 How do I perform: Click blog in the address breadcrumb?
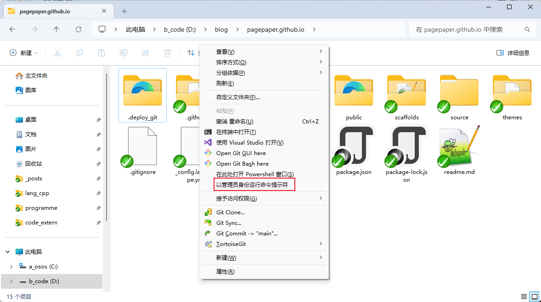(x=221, y=29)
